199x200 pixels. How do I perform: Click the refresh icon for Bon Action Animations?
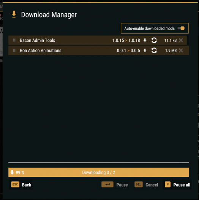click(154, 51)
